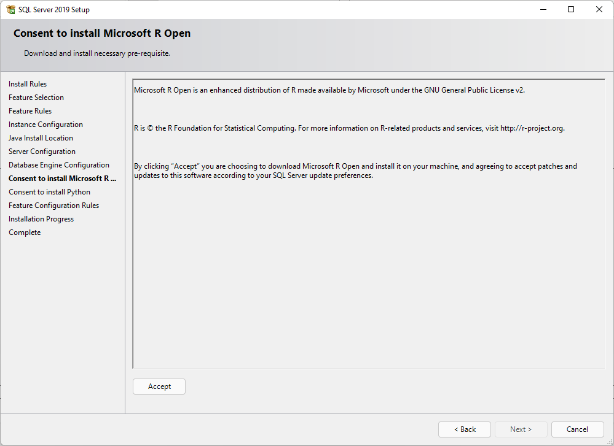Select Feature Configuration Rules step
This screenshot has width=614, height=446.
53,206
